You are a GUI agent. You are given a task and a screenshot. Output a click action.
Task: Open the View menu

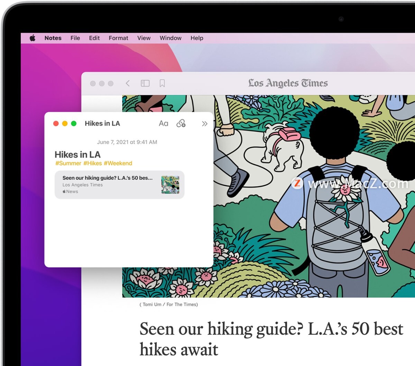pyautogui.click(x=144, y=38)
